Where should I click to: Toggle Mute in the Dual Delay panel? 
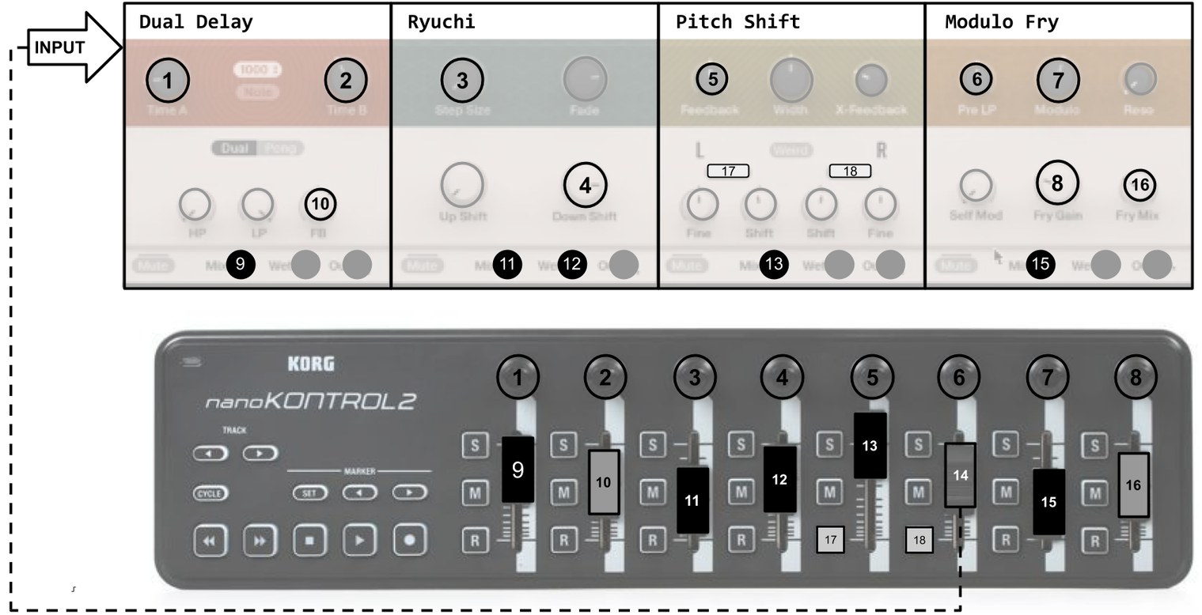tap(153, 265)
